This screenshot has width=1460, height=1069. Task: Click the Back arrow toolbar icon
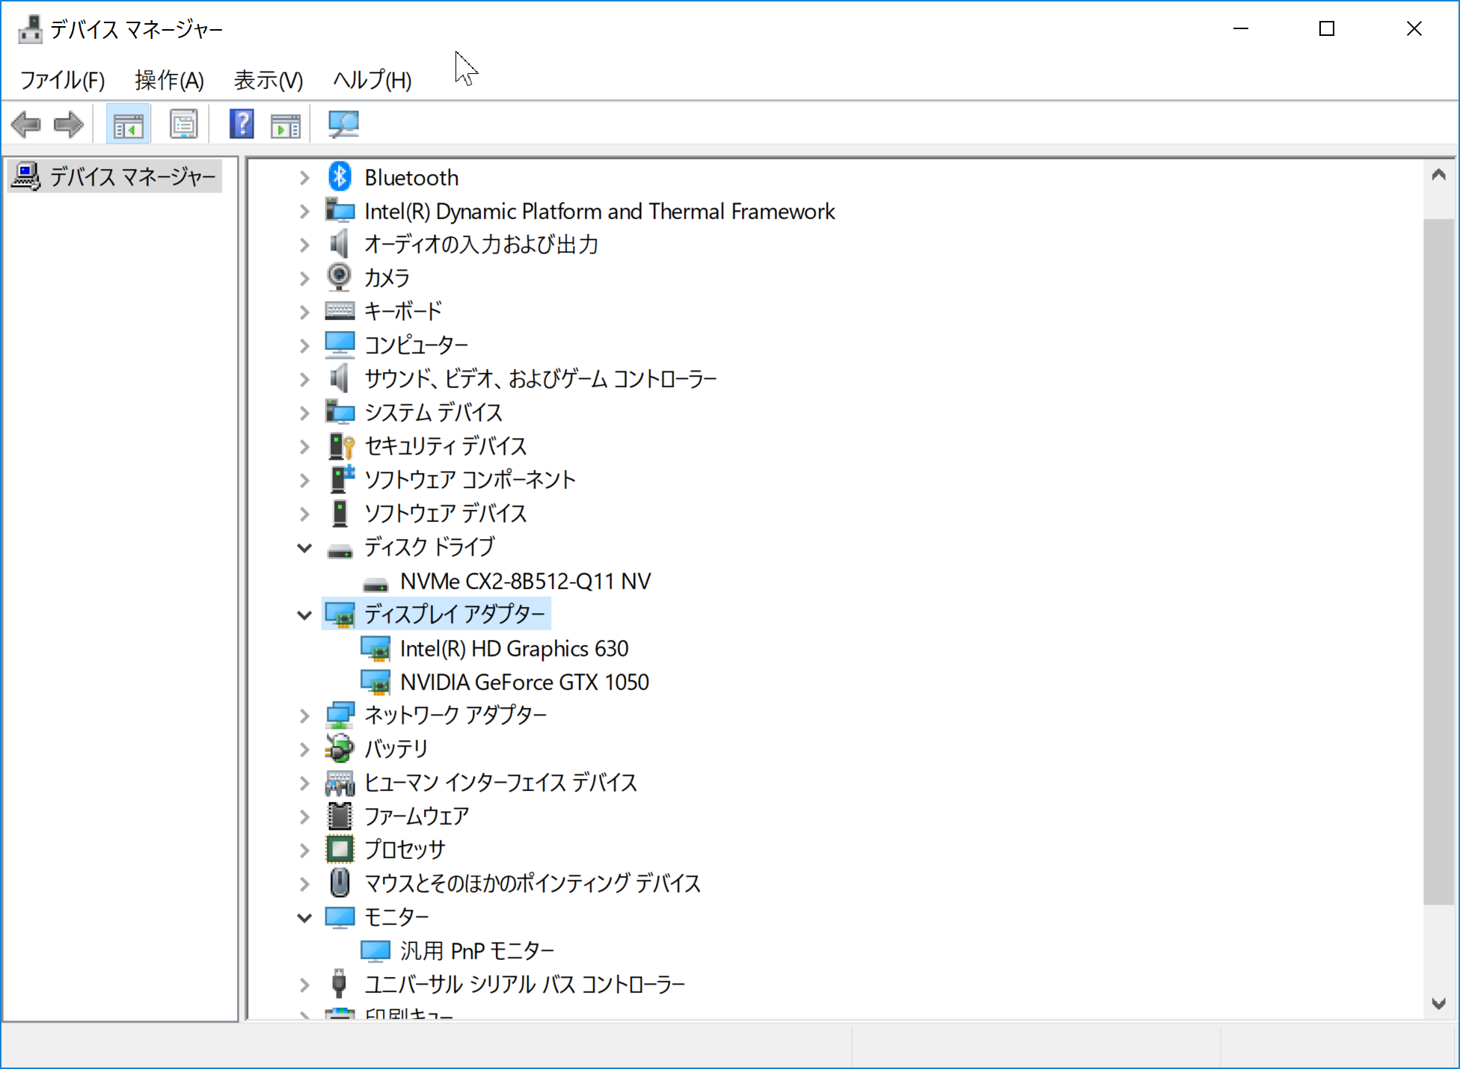coord(26,125)
